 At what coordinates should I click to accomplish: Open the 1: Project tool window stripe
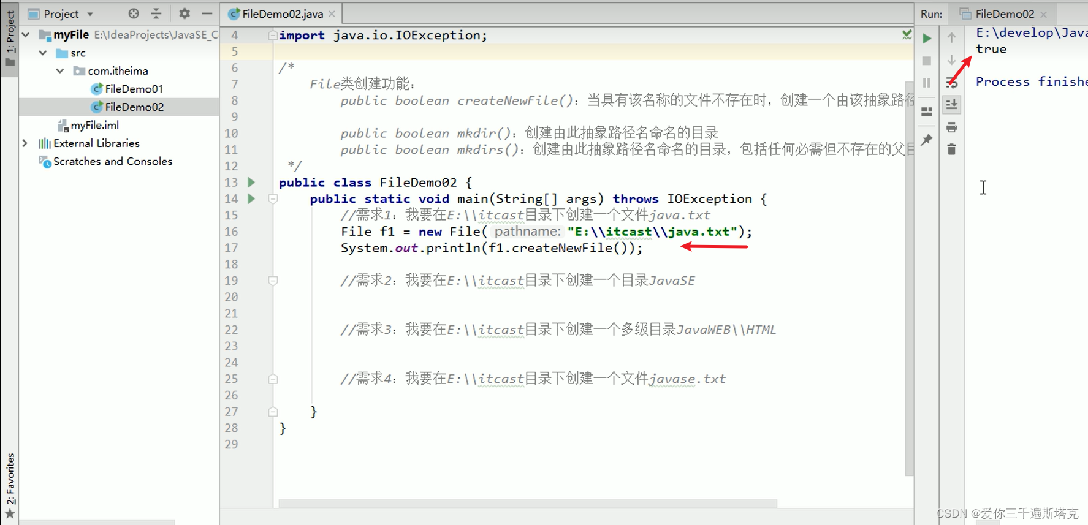[10, 39]
